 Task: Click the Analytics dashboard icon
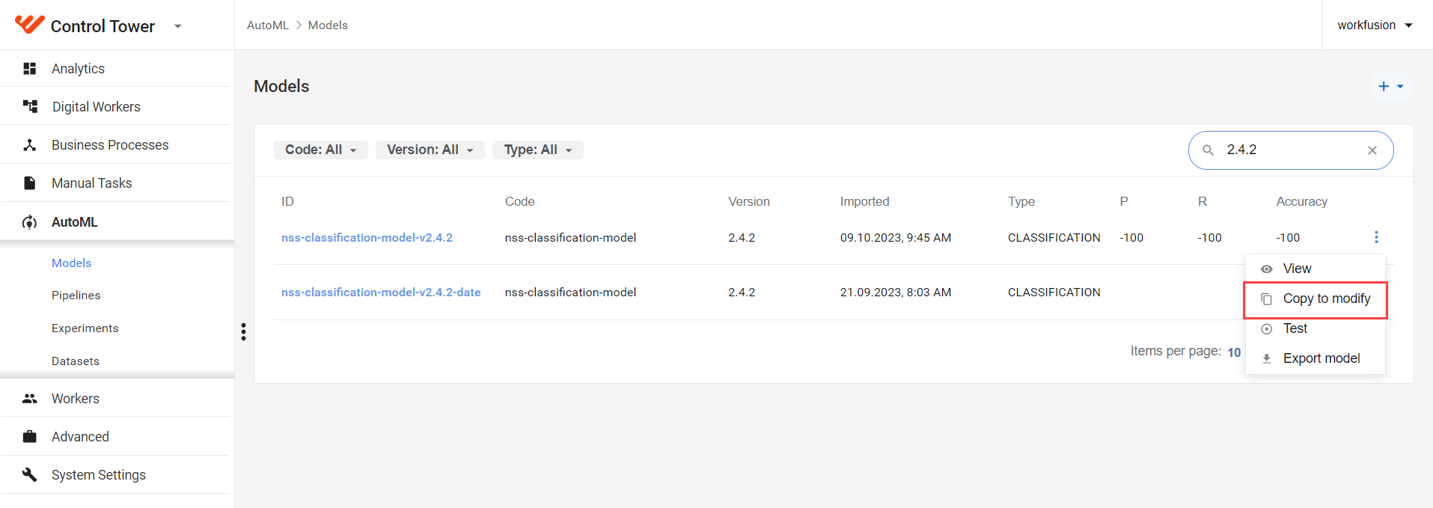pos(30,68)
